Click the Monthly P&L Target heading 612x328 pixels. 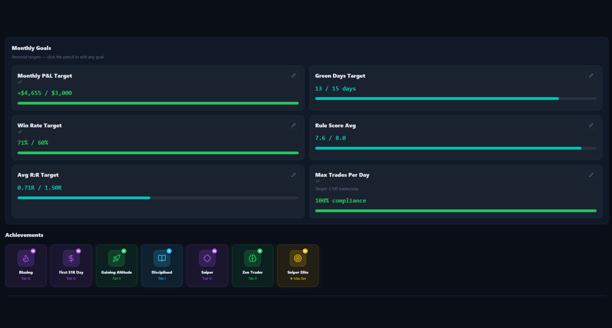coord(45,76)
